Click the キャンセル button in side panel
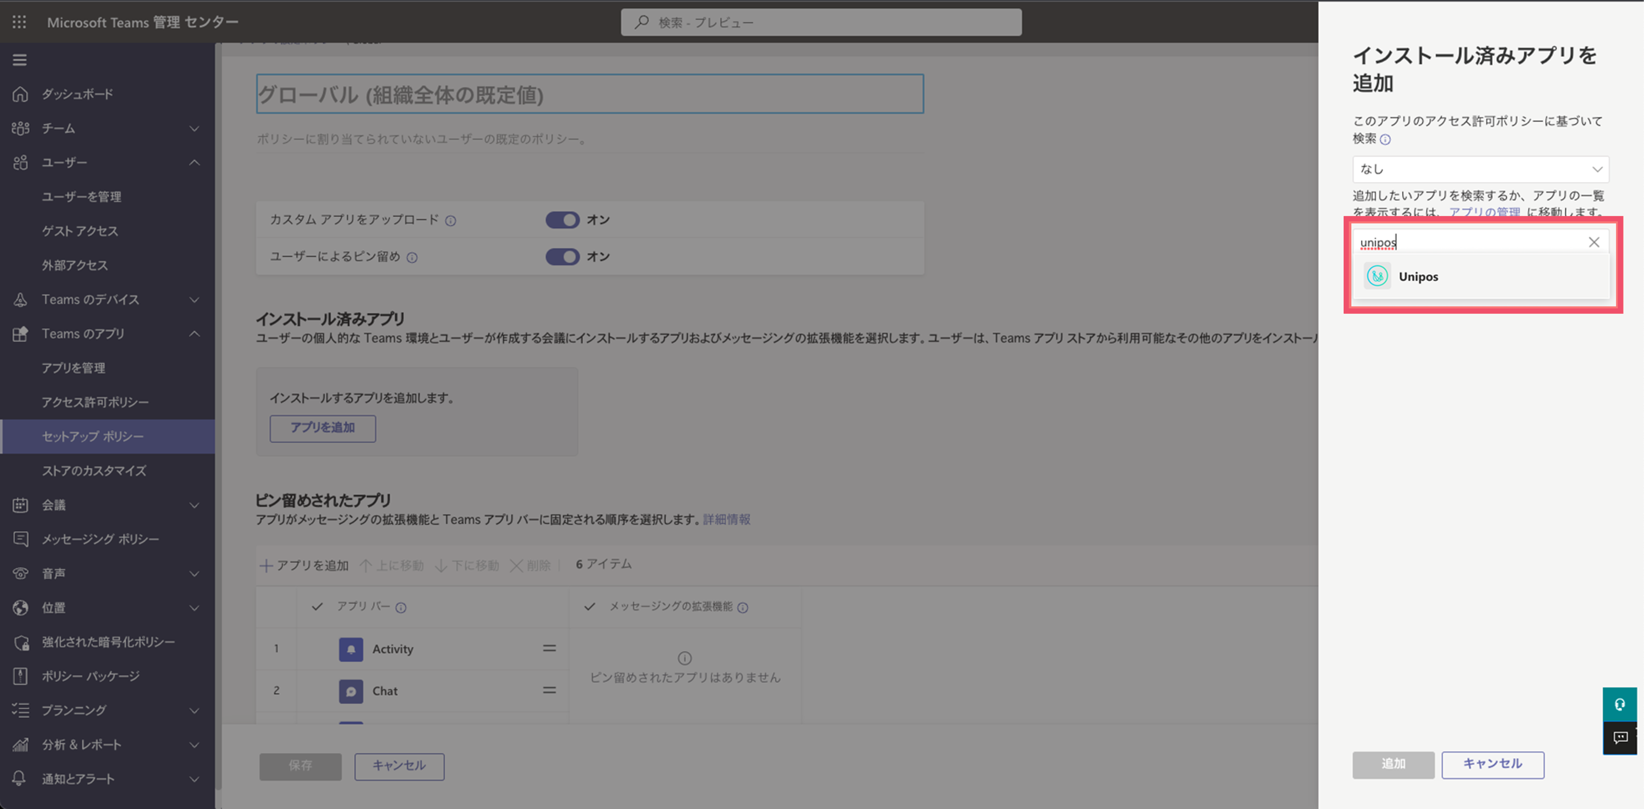 (1493, 764)
